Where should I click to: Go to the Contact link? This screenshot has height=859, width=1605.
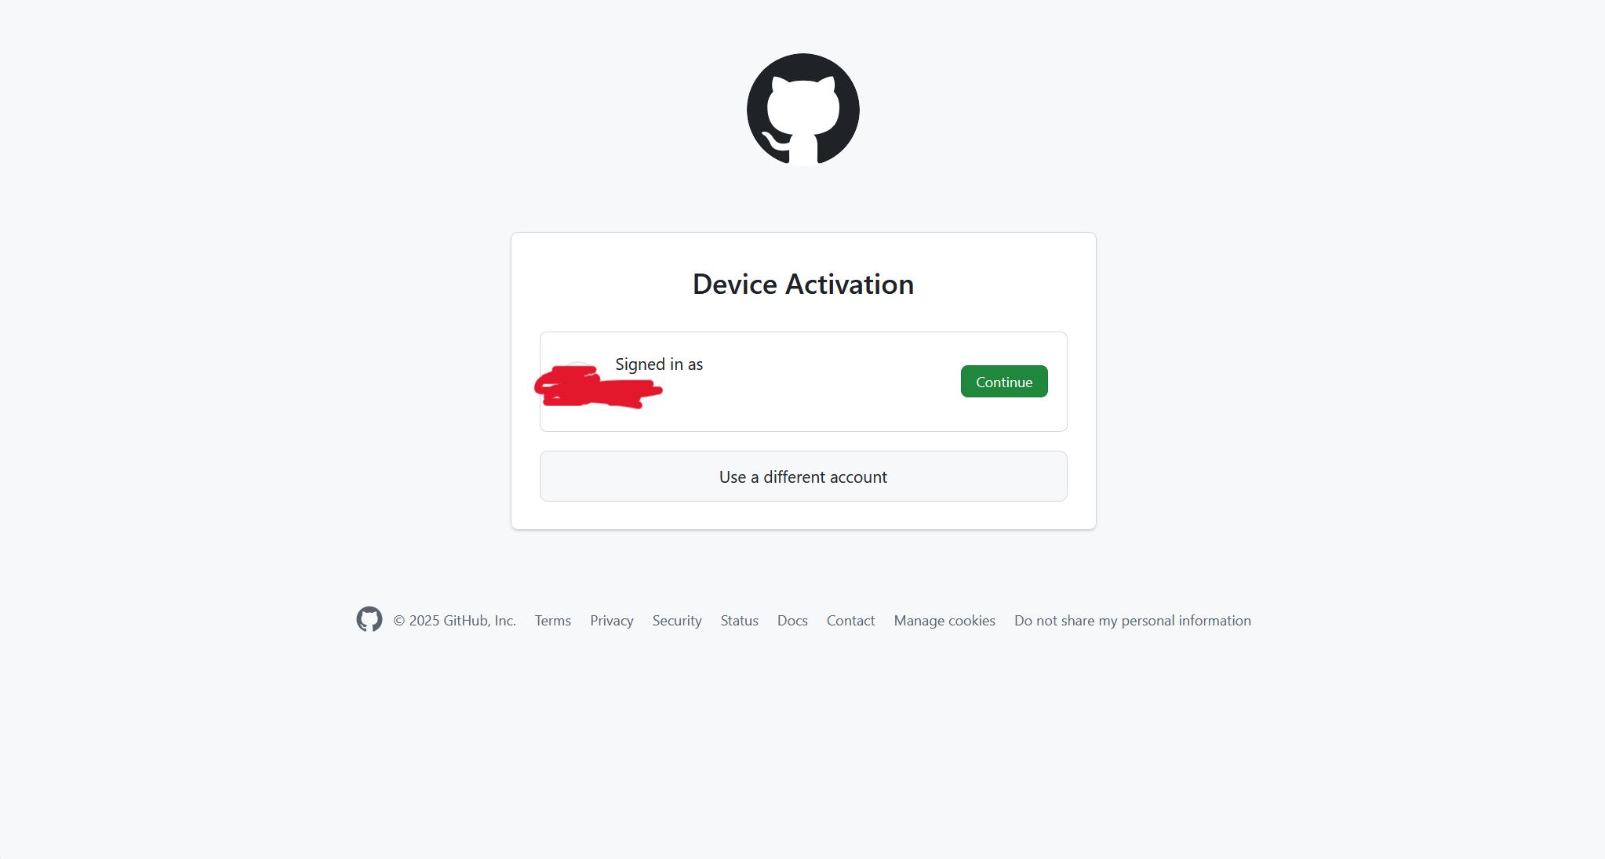[850, 621]
